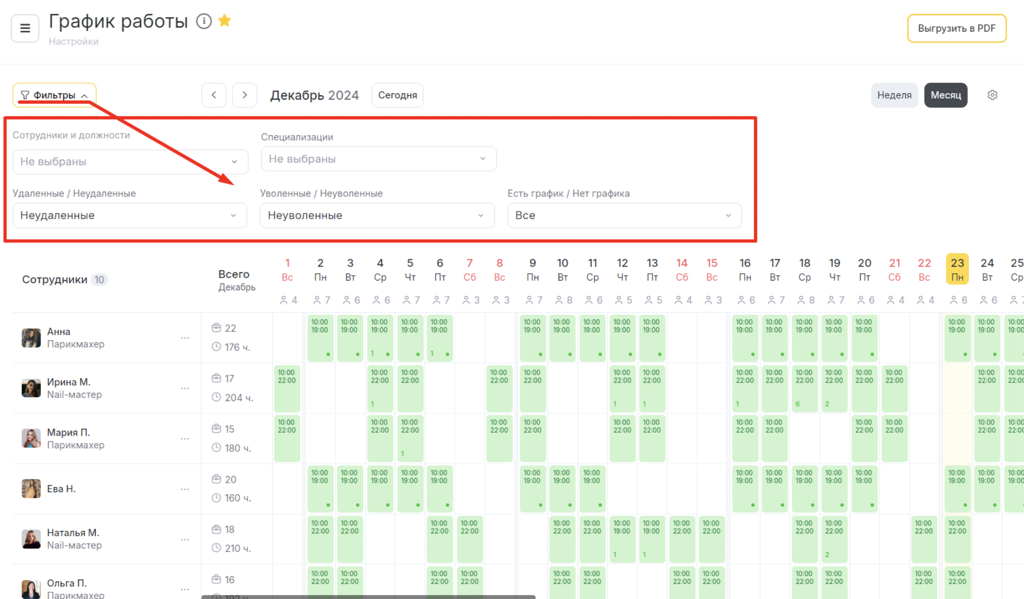The width and height of the screenshot is (1024, 599).
Task: Open Настройки link under the title
Action: tap(73, 42)
